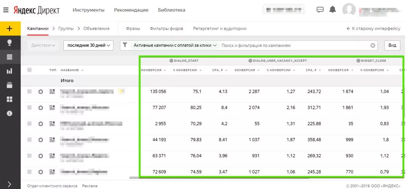Sort by WIDGET_CLOSE % конверсии column
This screenshot has width=407, height=189.
(375, 70)
